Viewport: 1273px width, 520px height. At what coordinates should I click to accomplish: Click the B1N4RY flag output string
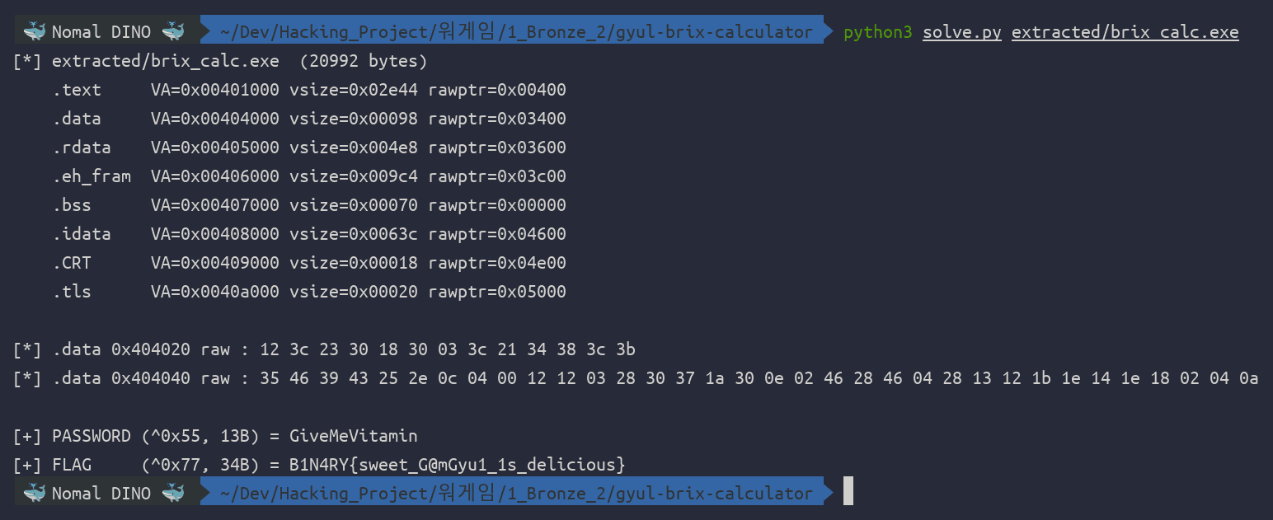(458, 465)
